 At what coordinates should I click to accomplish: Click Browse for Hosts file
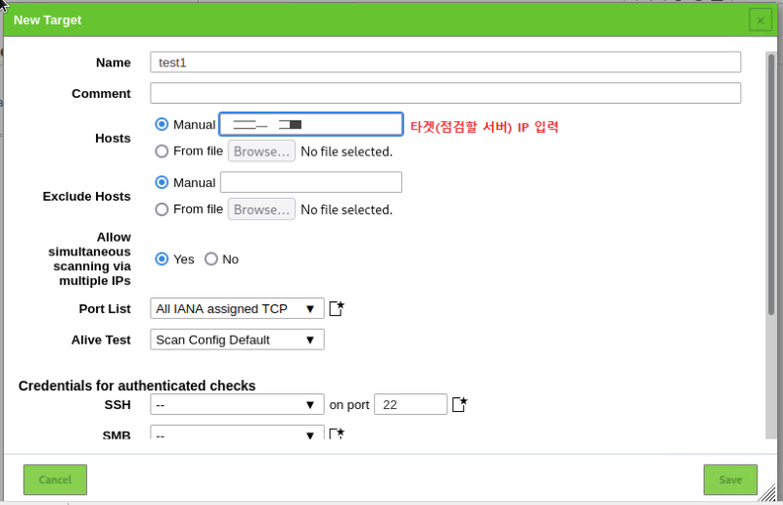point(262,152)
